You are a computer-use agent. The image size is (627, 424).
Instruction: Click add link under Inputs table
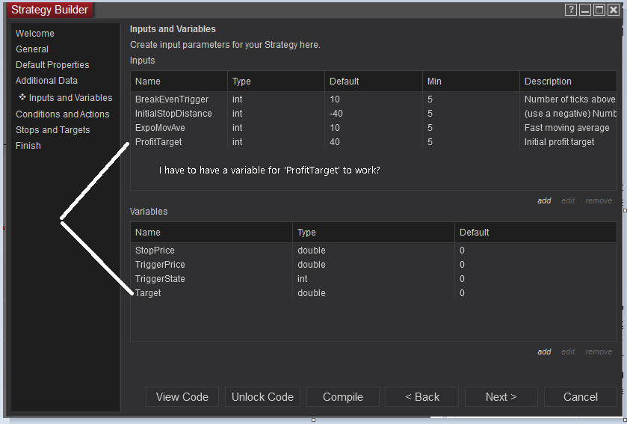tap(544, 200)
